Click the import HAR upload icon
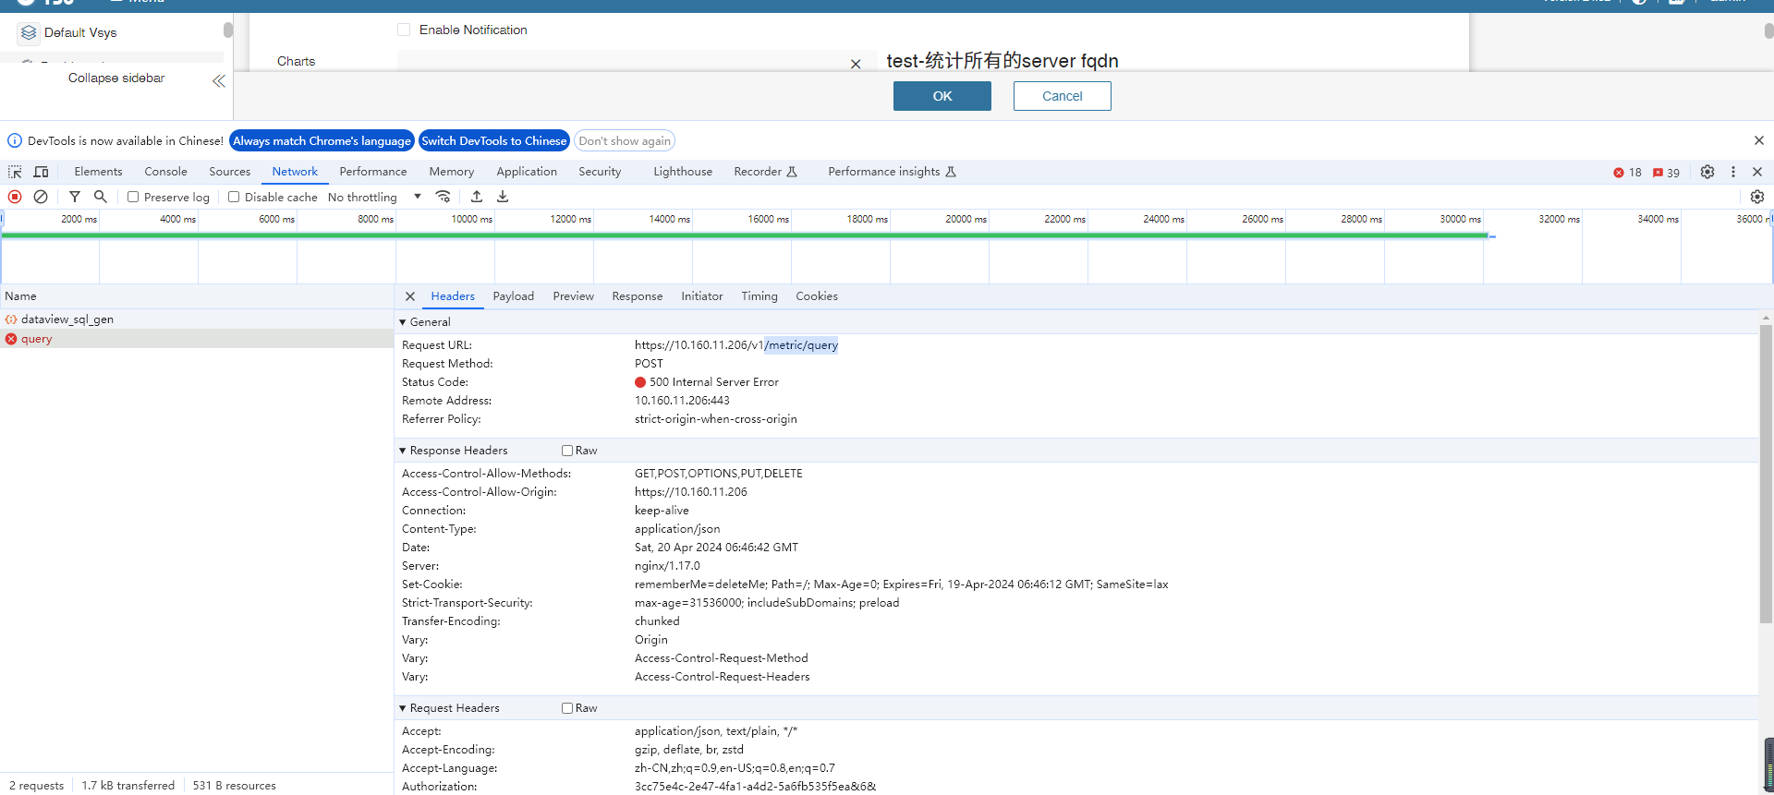The height and width of the screenshot is (795, 1774). pyautogui.click(x=477, y=197)
